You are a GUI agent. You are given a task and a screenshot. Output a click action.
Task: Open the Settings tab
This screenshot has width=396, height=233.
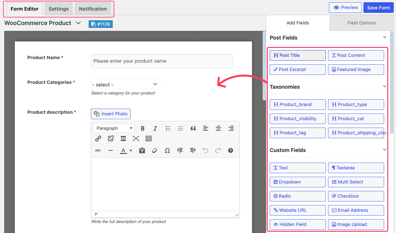coord(59,9)
